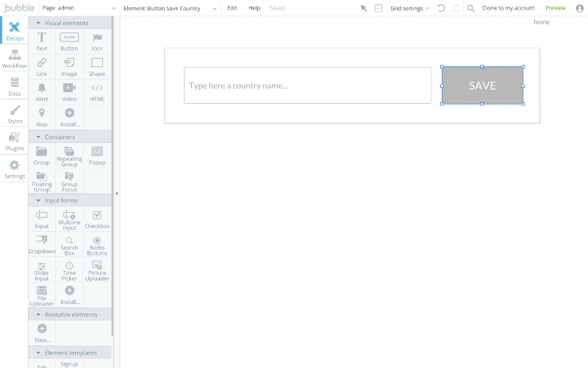Image resolution: width=588 pixels, height=368 pixels.
Task: Choose the Video element icon
Action: (x=69, y=91)
